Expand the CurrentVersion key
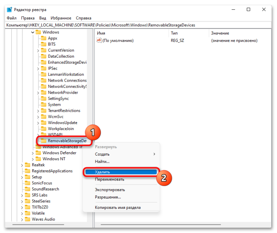277x233 pixels. 38,50
